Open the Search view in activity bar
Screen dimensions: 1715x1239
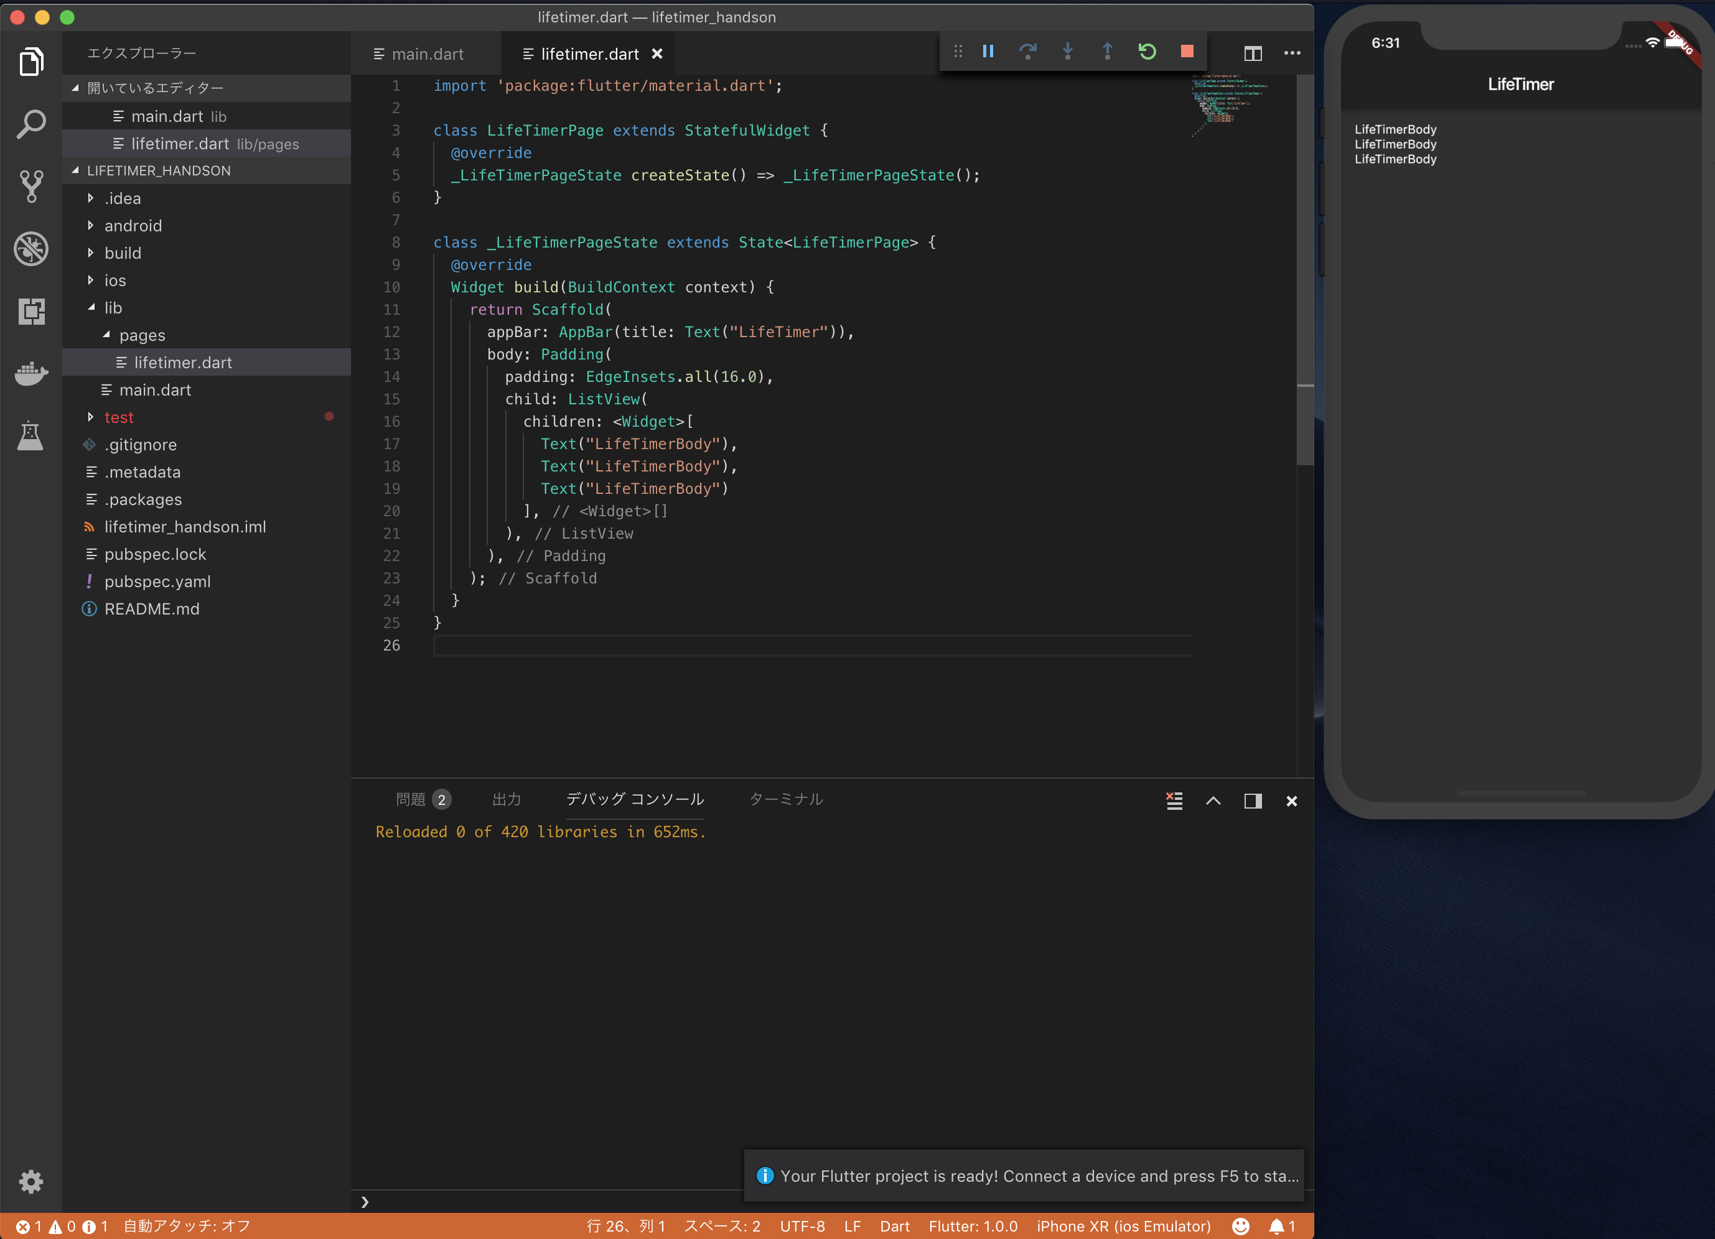tap(31, 124)
